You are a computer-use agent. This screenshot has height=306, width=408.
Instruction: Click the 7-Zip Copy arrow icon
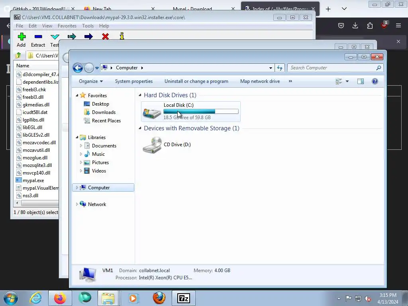pyautogui.click(x=72, y=36)
